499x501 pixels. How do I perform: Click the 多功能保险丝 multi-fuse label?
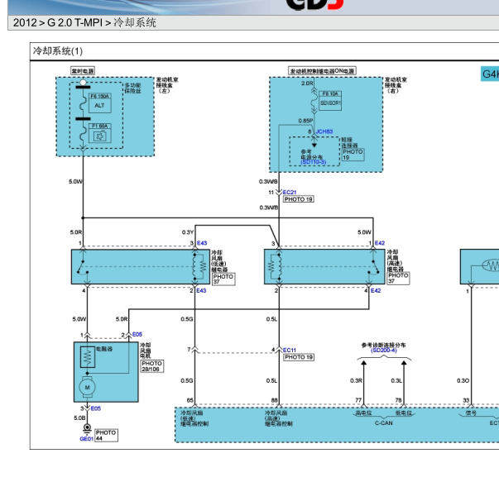pos(132,88)
